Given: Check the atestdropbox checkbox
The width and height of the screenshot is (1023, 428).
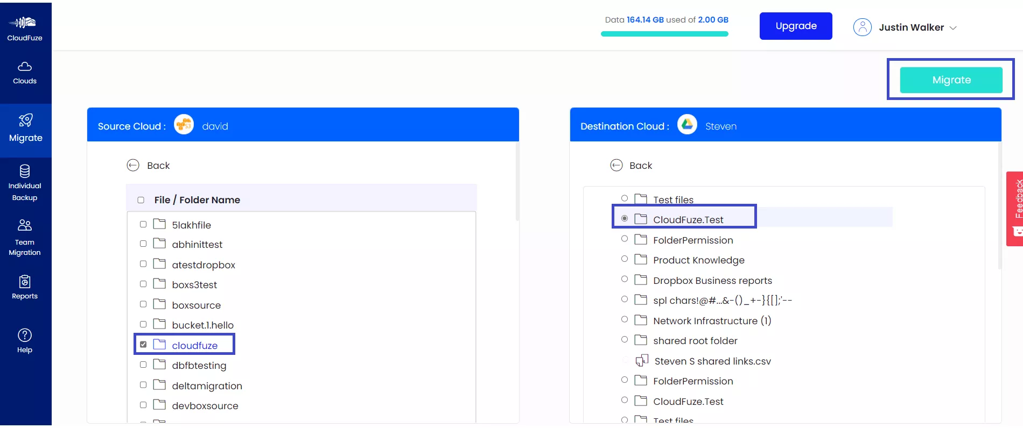Looking at the screenshot, I should (143, 264).
